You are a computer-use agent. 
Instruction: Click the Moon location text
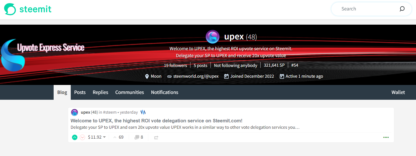(156, 76)
